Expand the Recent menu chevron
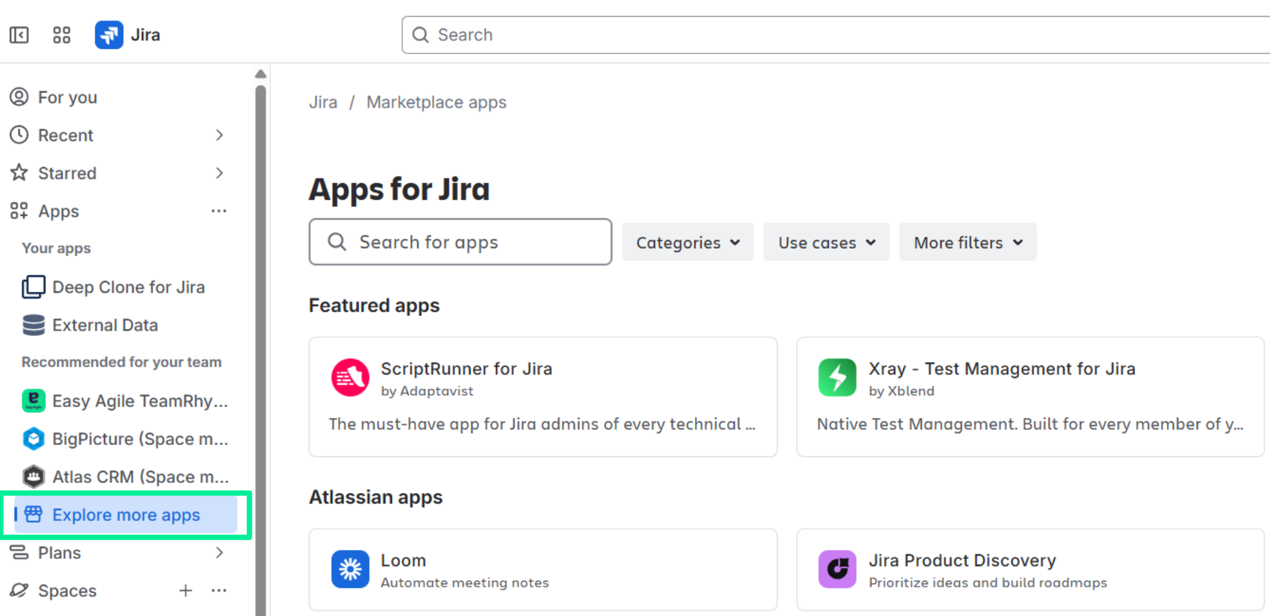 219,135
